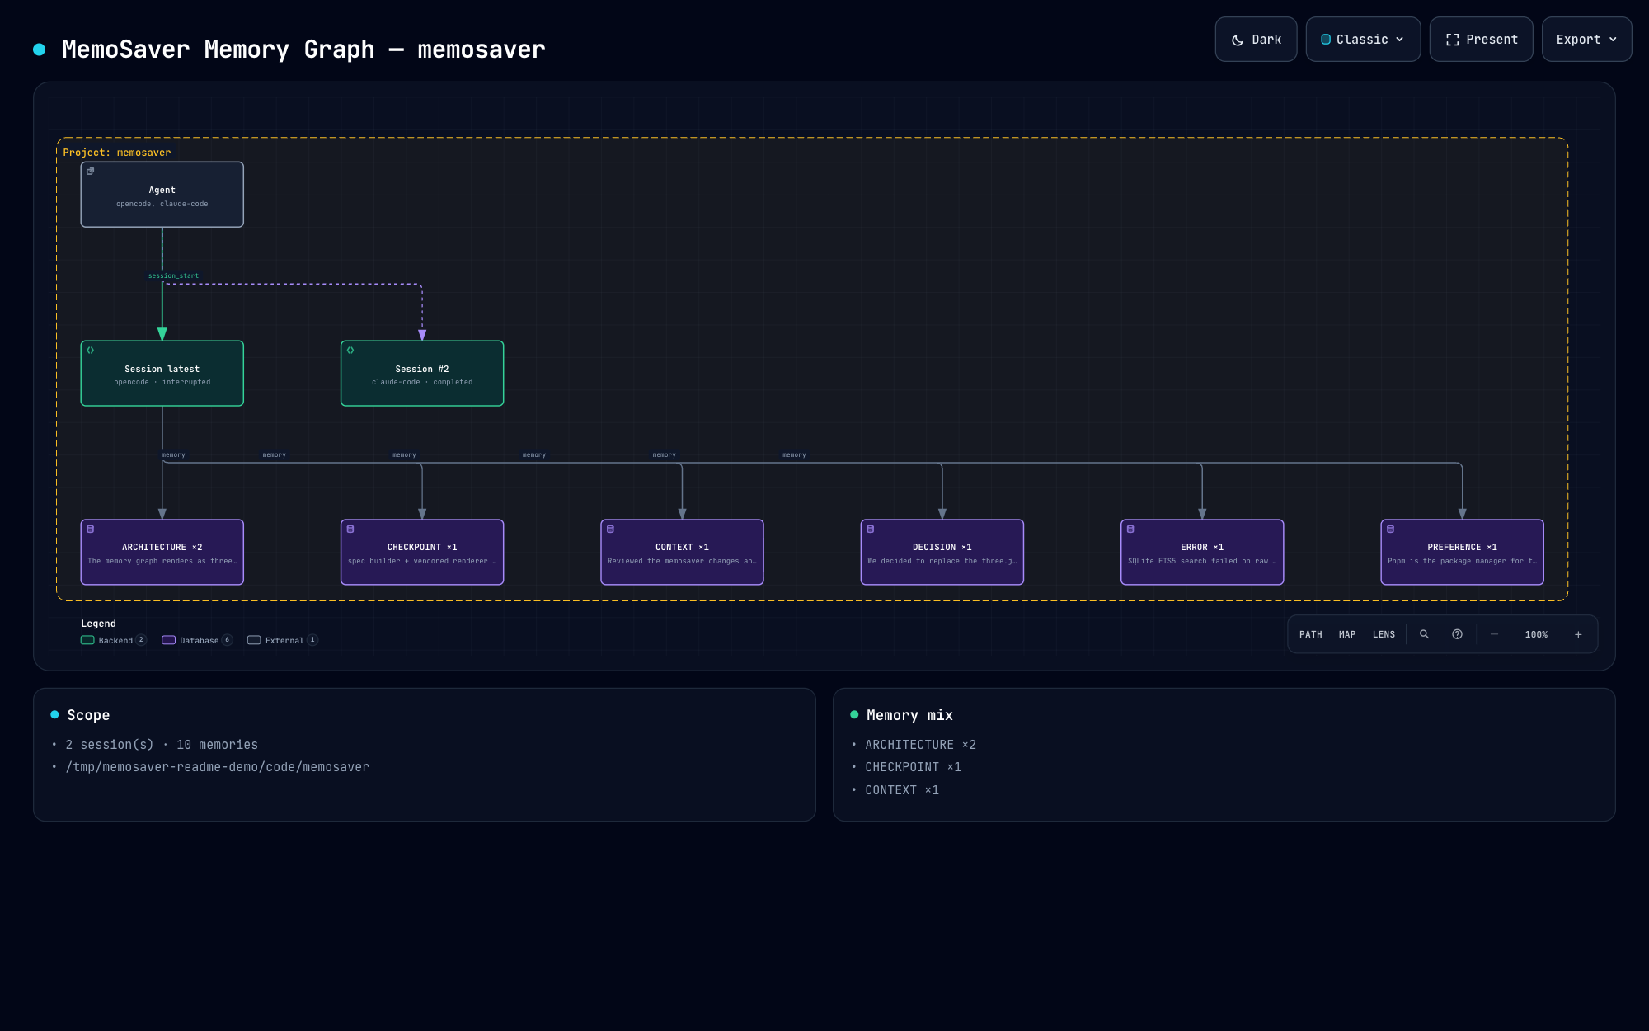Click the 100% zoom level value
The image size is (1649, 1031).
1536,634
